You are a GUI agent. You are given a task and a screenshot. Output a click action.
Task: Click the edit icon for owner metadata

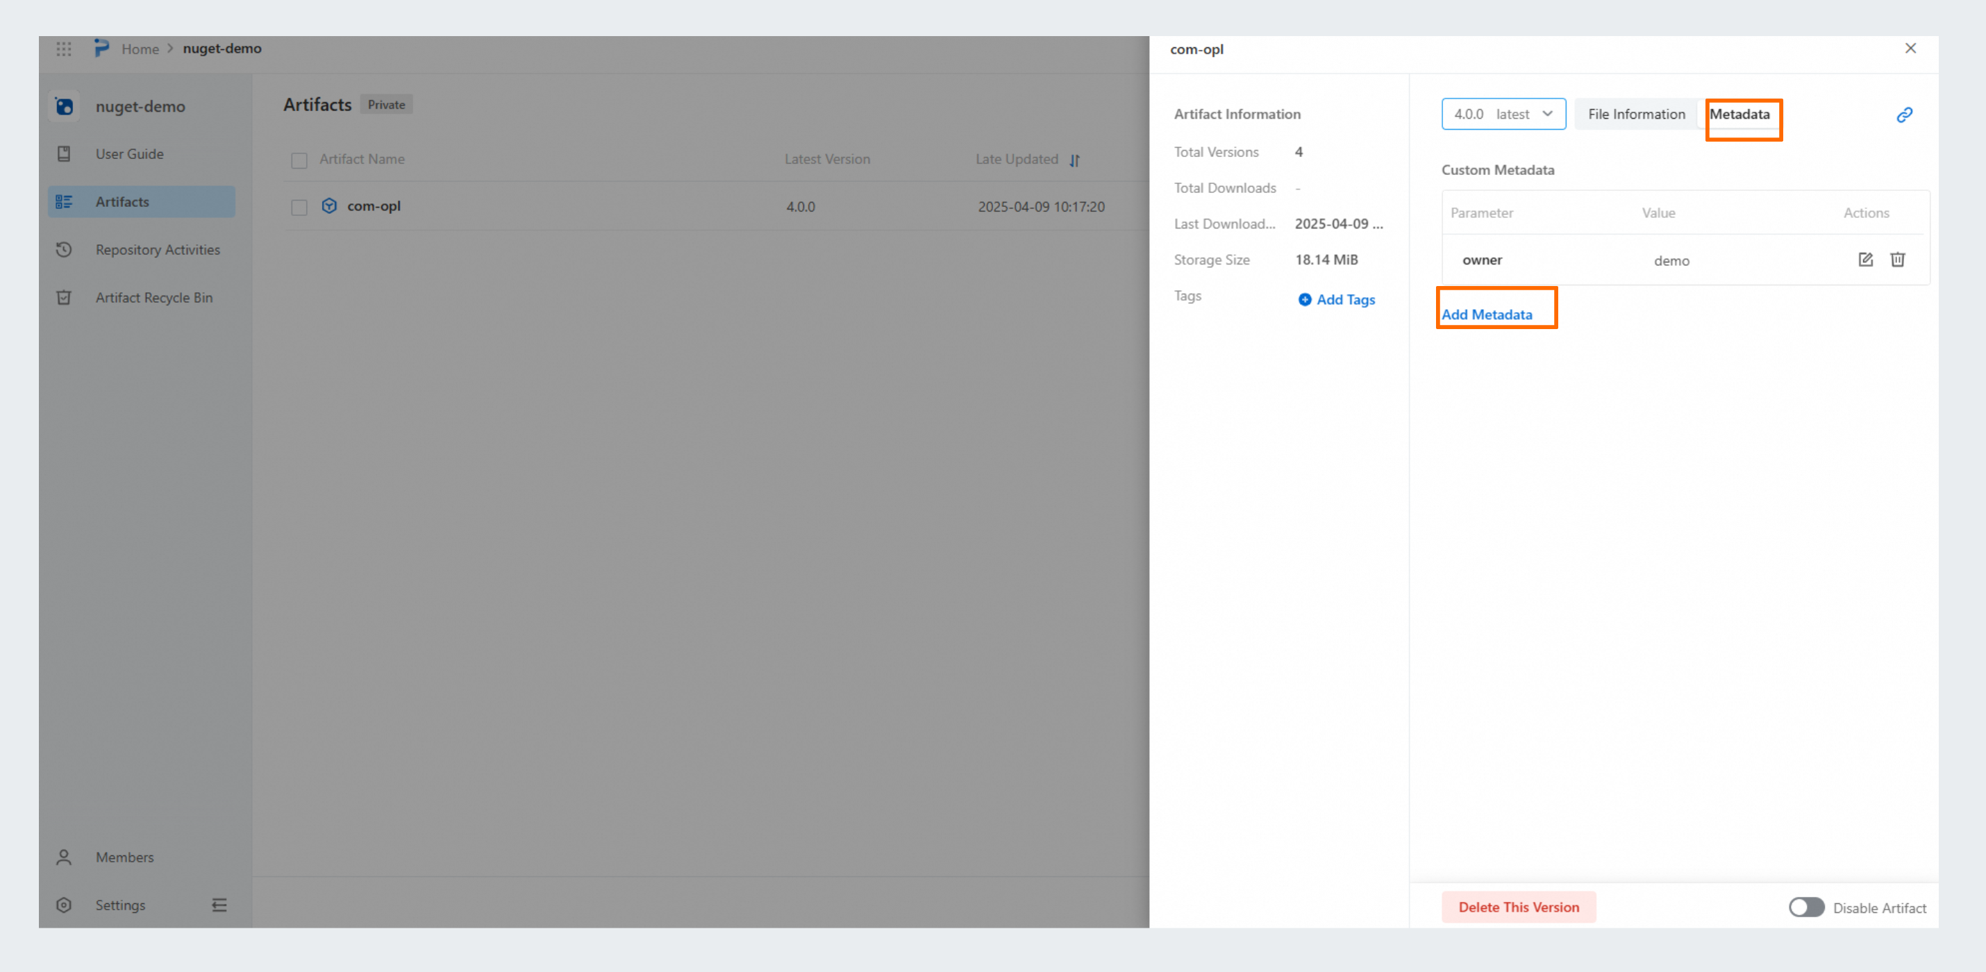[1865, 260]
